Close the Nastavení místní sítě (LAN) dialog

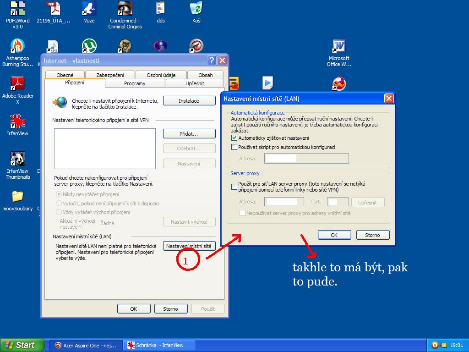[389, 98]
